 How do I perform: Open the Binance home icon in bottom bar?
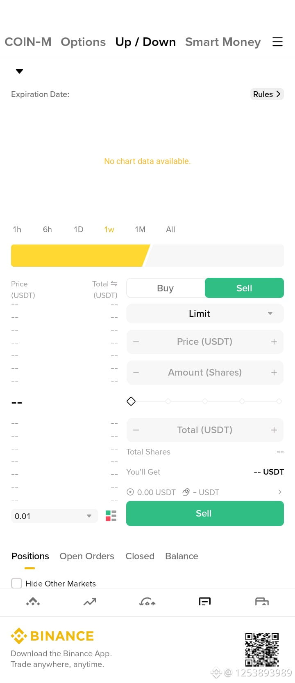point(33,602)
